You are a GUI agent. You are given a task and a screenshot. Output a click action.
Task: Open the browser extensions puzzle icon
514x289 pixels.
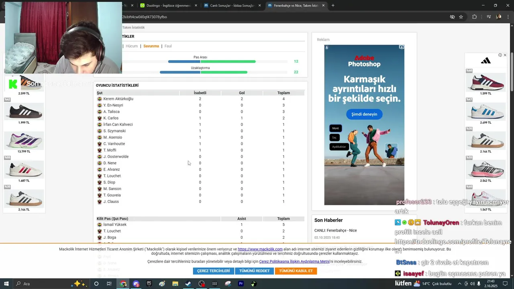pos(474,17)
